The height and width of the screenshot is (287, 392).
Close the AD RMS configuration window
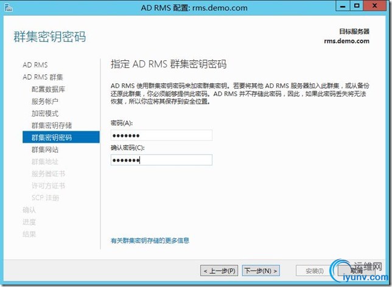[x=375, y=6]
